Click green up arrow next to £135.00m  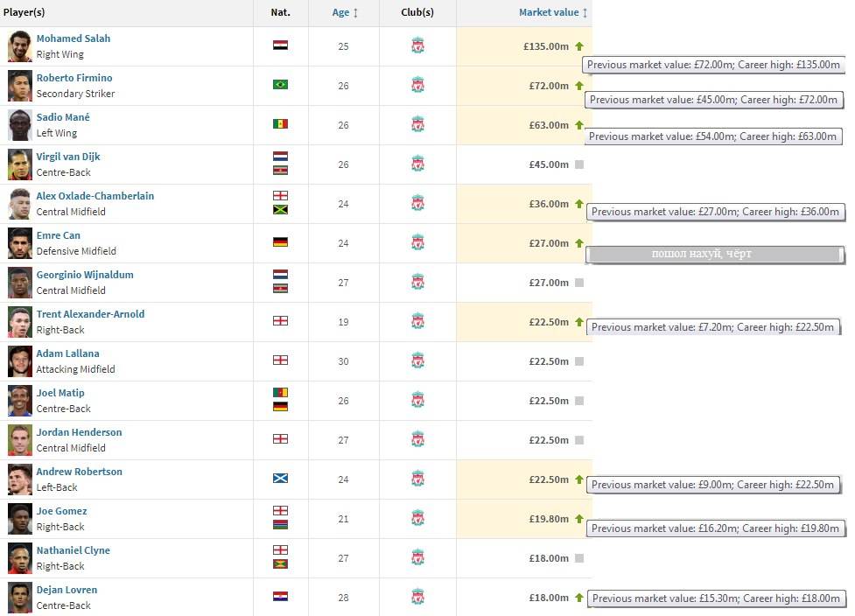tap(578, 45)
